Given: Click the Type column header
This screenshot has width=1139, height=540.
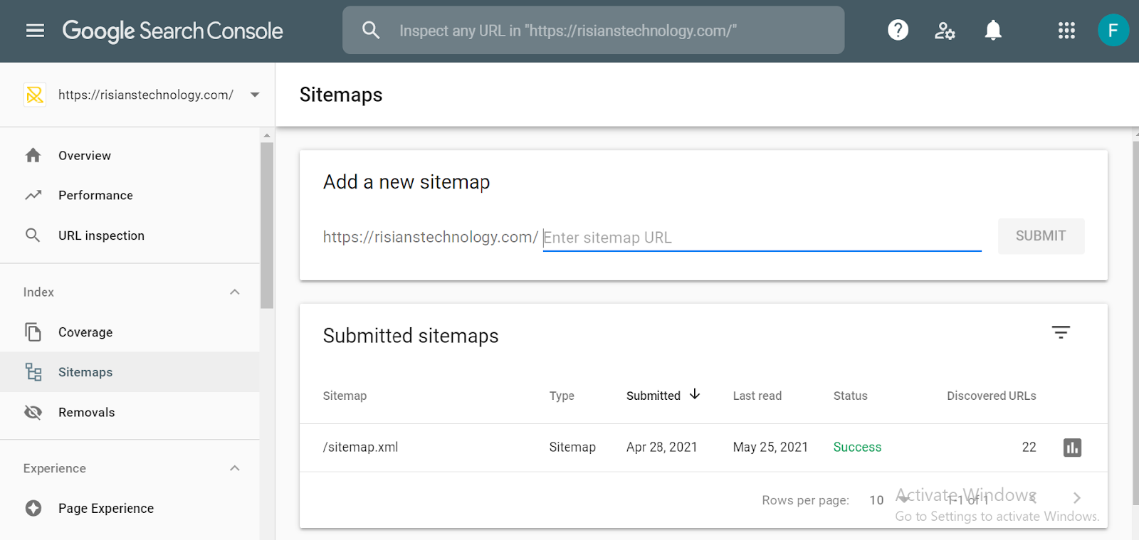Looking at the screenshot, I should click(562, 396).
